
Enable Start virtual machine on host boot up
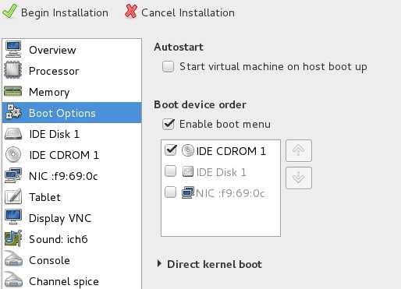click(168, 66)
